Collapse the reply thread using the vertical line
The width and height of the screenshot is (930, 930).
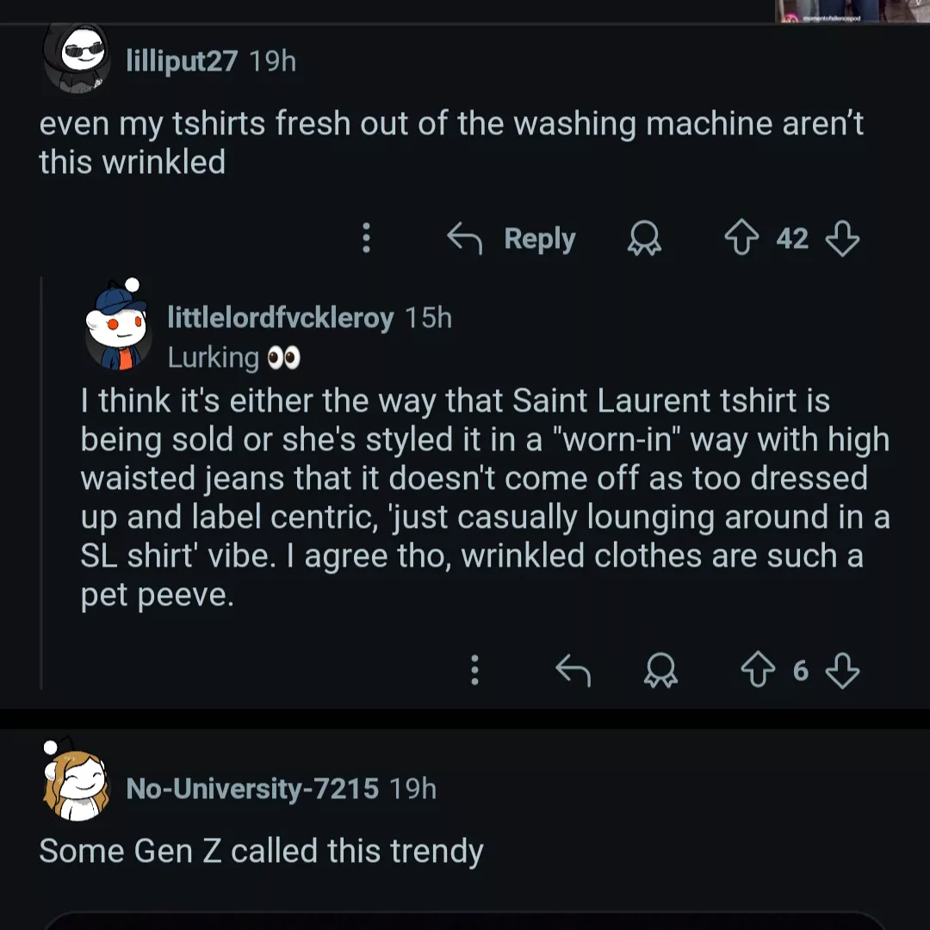coord(41,482)
